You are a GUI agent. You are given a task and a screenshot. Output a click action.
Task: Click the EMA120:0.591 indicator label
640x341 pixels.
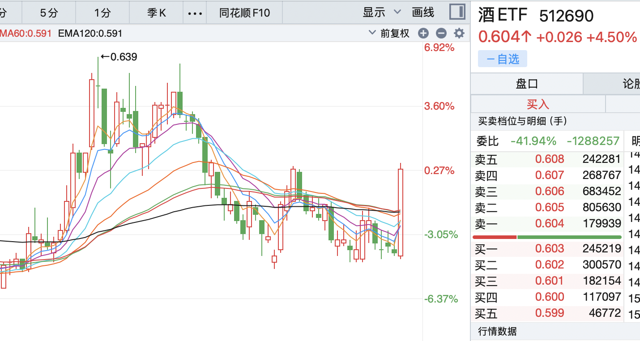tap(90, 33)
